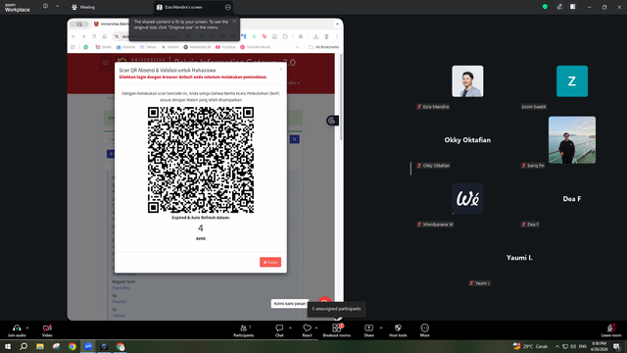The width and height of the screenshot is (627, 353).
Task: Open Chrome three-dot menu
Action: (337, 36)
